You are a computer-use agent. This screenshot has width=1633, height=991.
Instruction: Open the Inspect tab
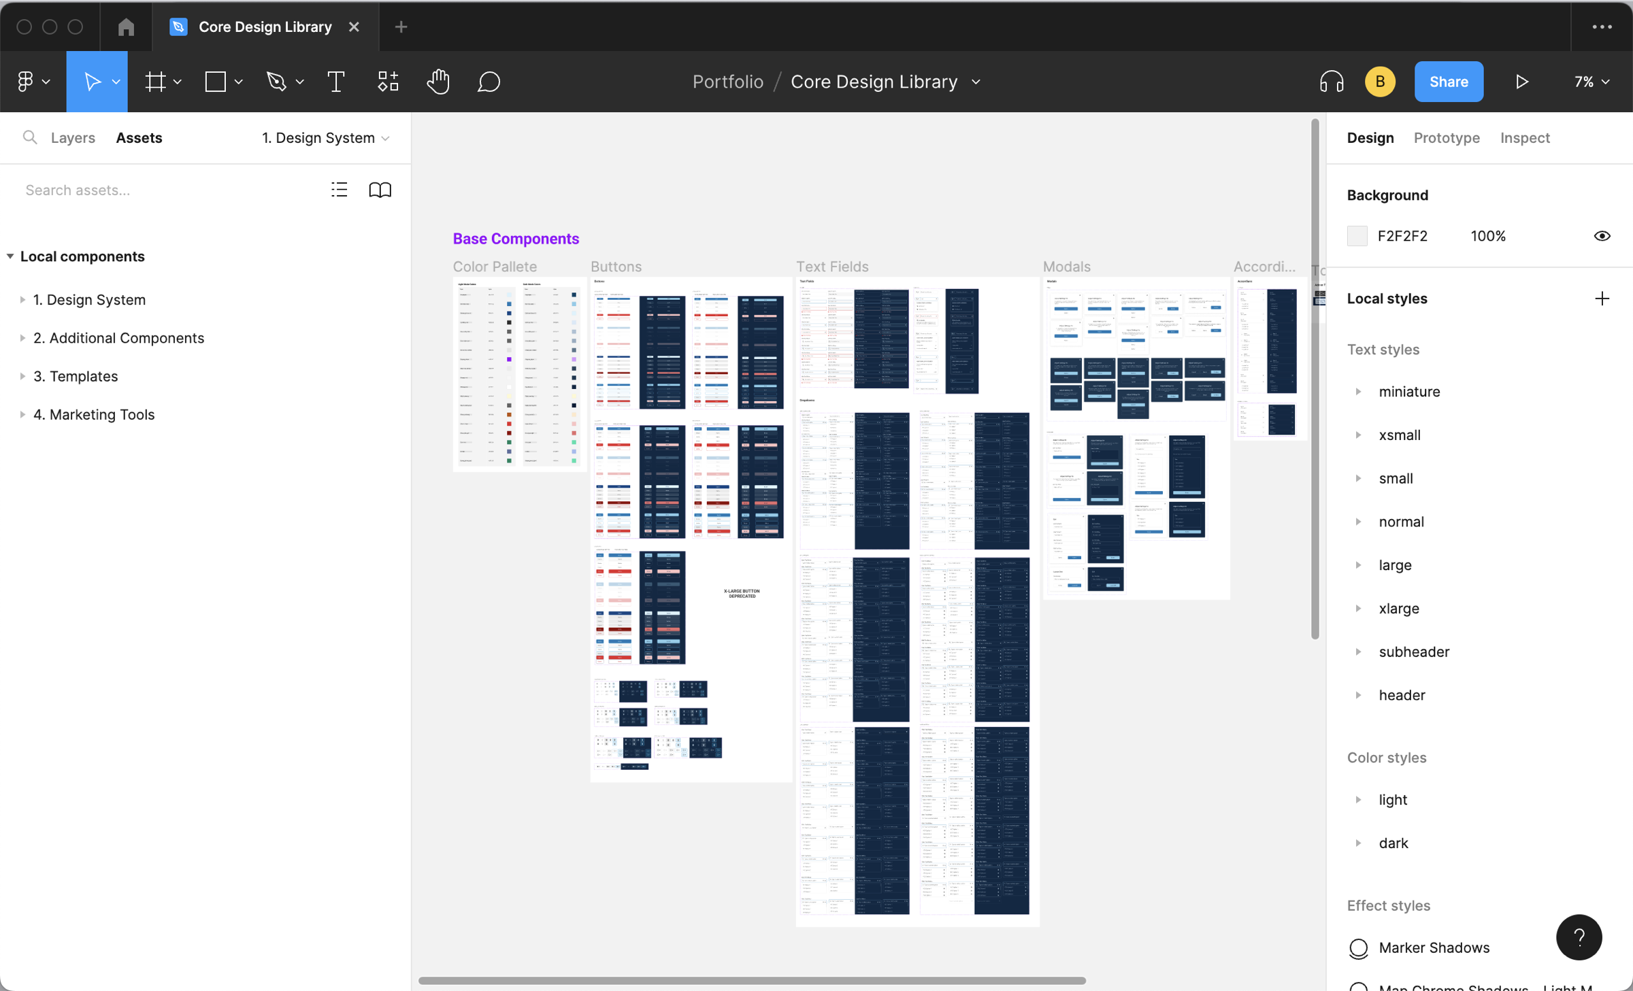(x=1525, y=137)
